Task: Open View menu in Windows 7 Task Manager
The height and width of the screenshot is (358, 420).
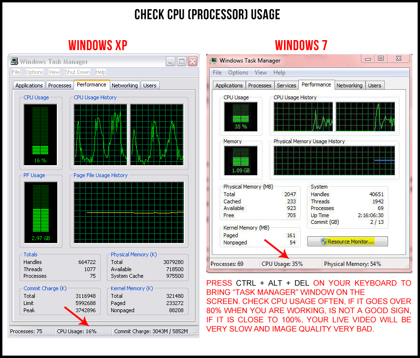Action: tap(261, 73)
